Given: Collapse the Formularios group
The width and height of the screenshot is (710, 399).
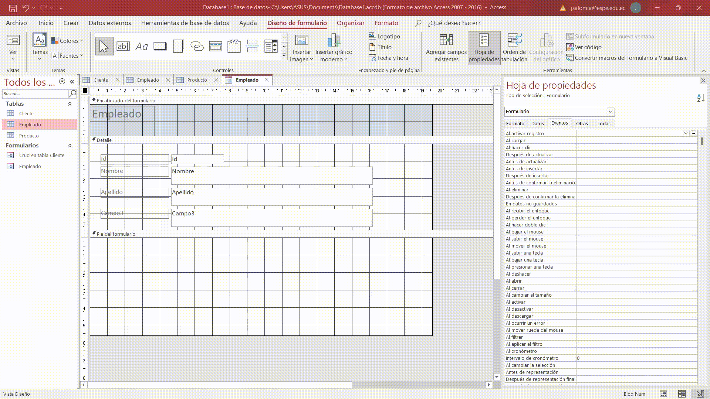Looking at the screenshot, I should [70, 146].
